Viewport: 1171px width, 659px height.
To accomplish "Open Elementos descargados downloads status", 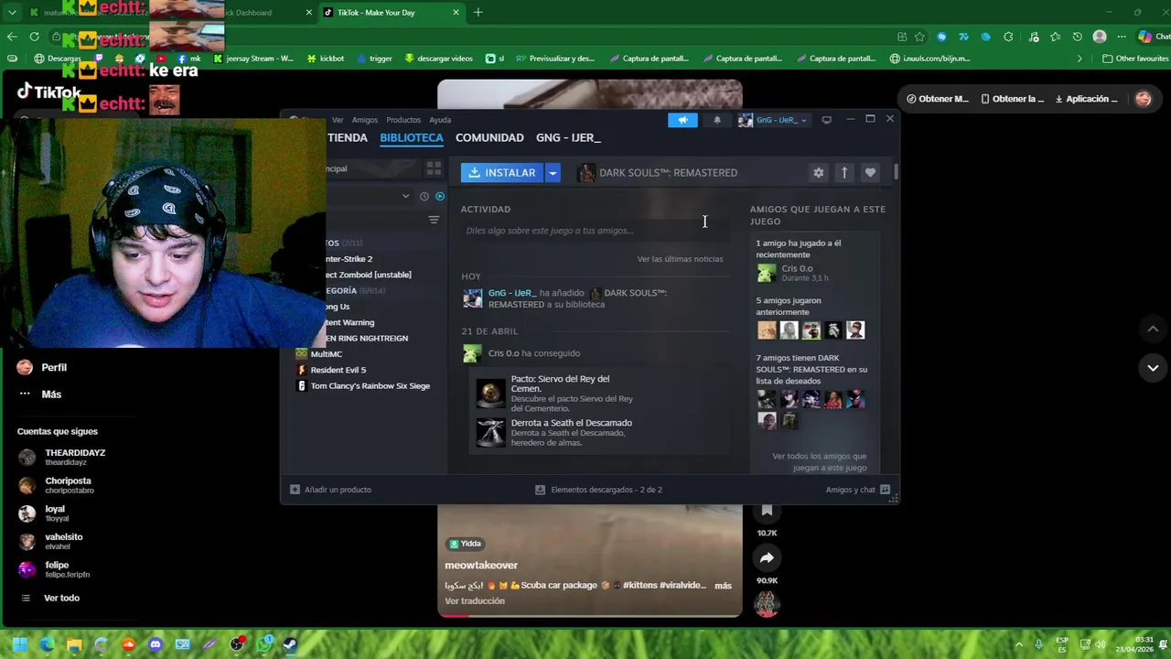I will pyautogui.click(x=598, y=490).
